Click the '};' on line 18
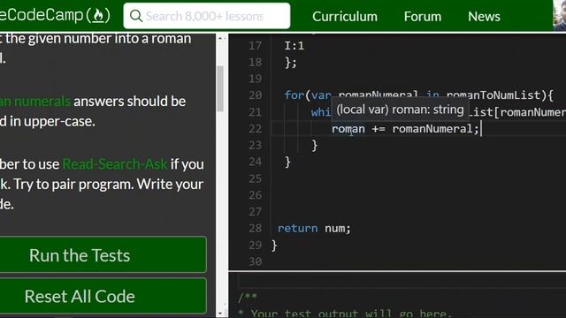 291,63
